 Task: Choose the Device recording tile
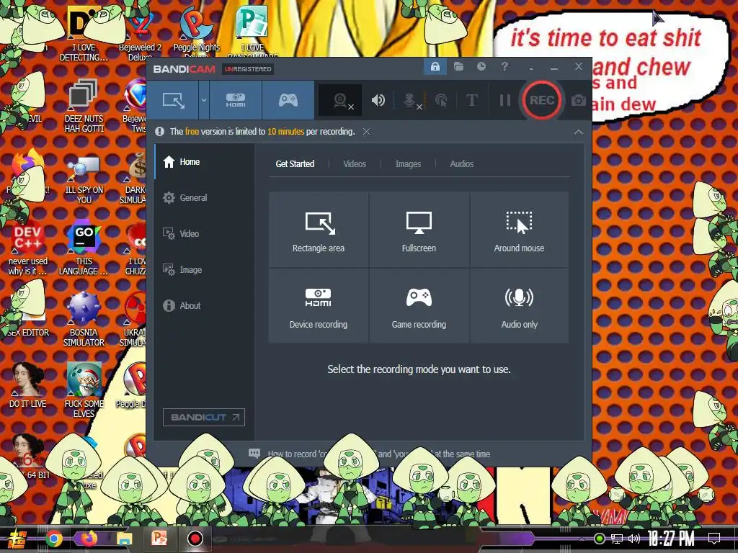point(319,305)
